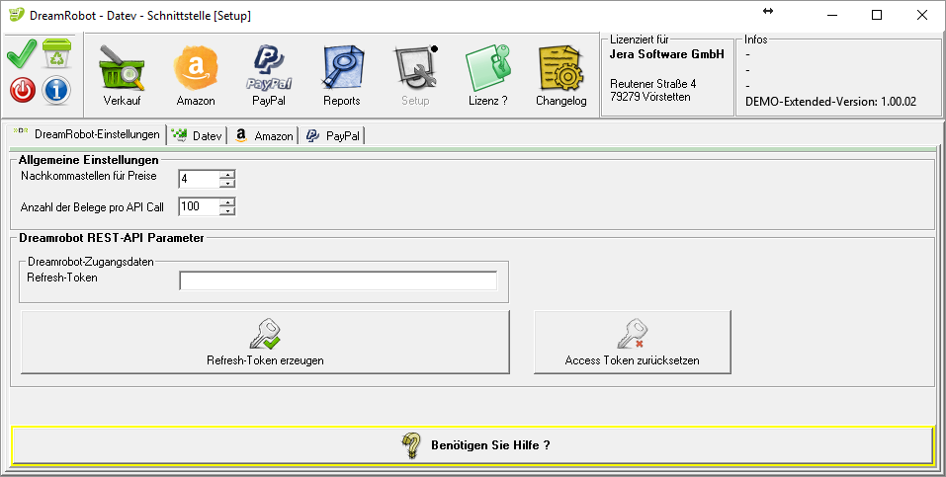This screenshot has width=946, height=477.
Task: Switch to the Amazon settings tab
Action: tap(264, 135)
